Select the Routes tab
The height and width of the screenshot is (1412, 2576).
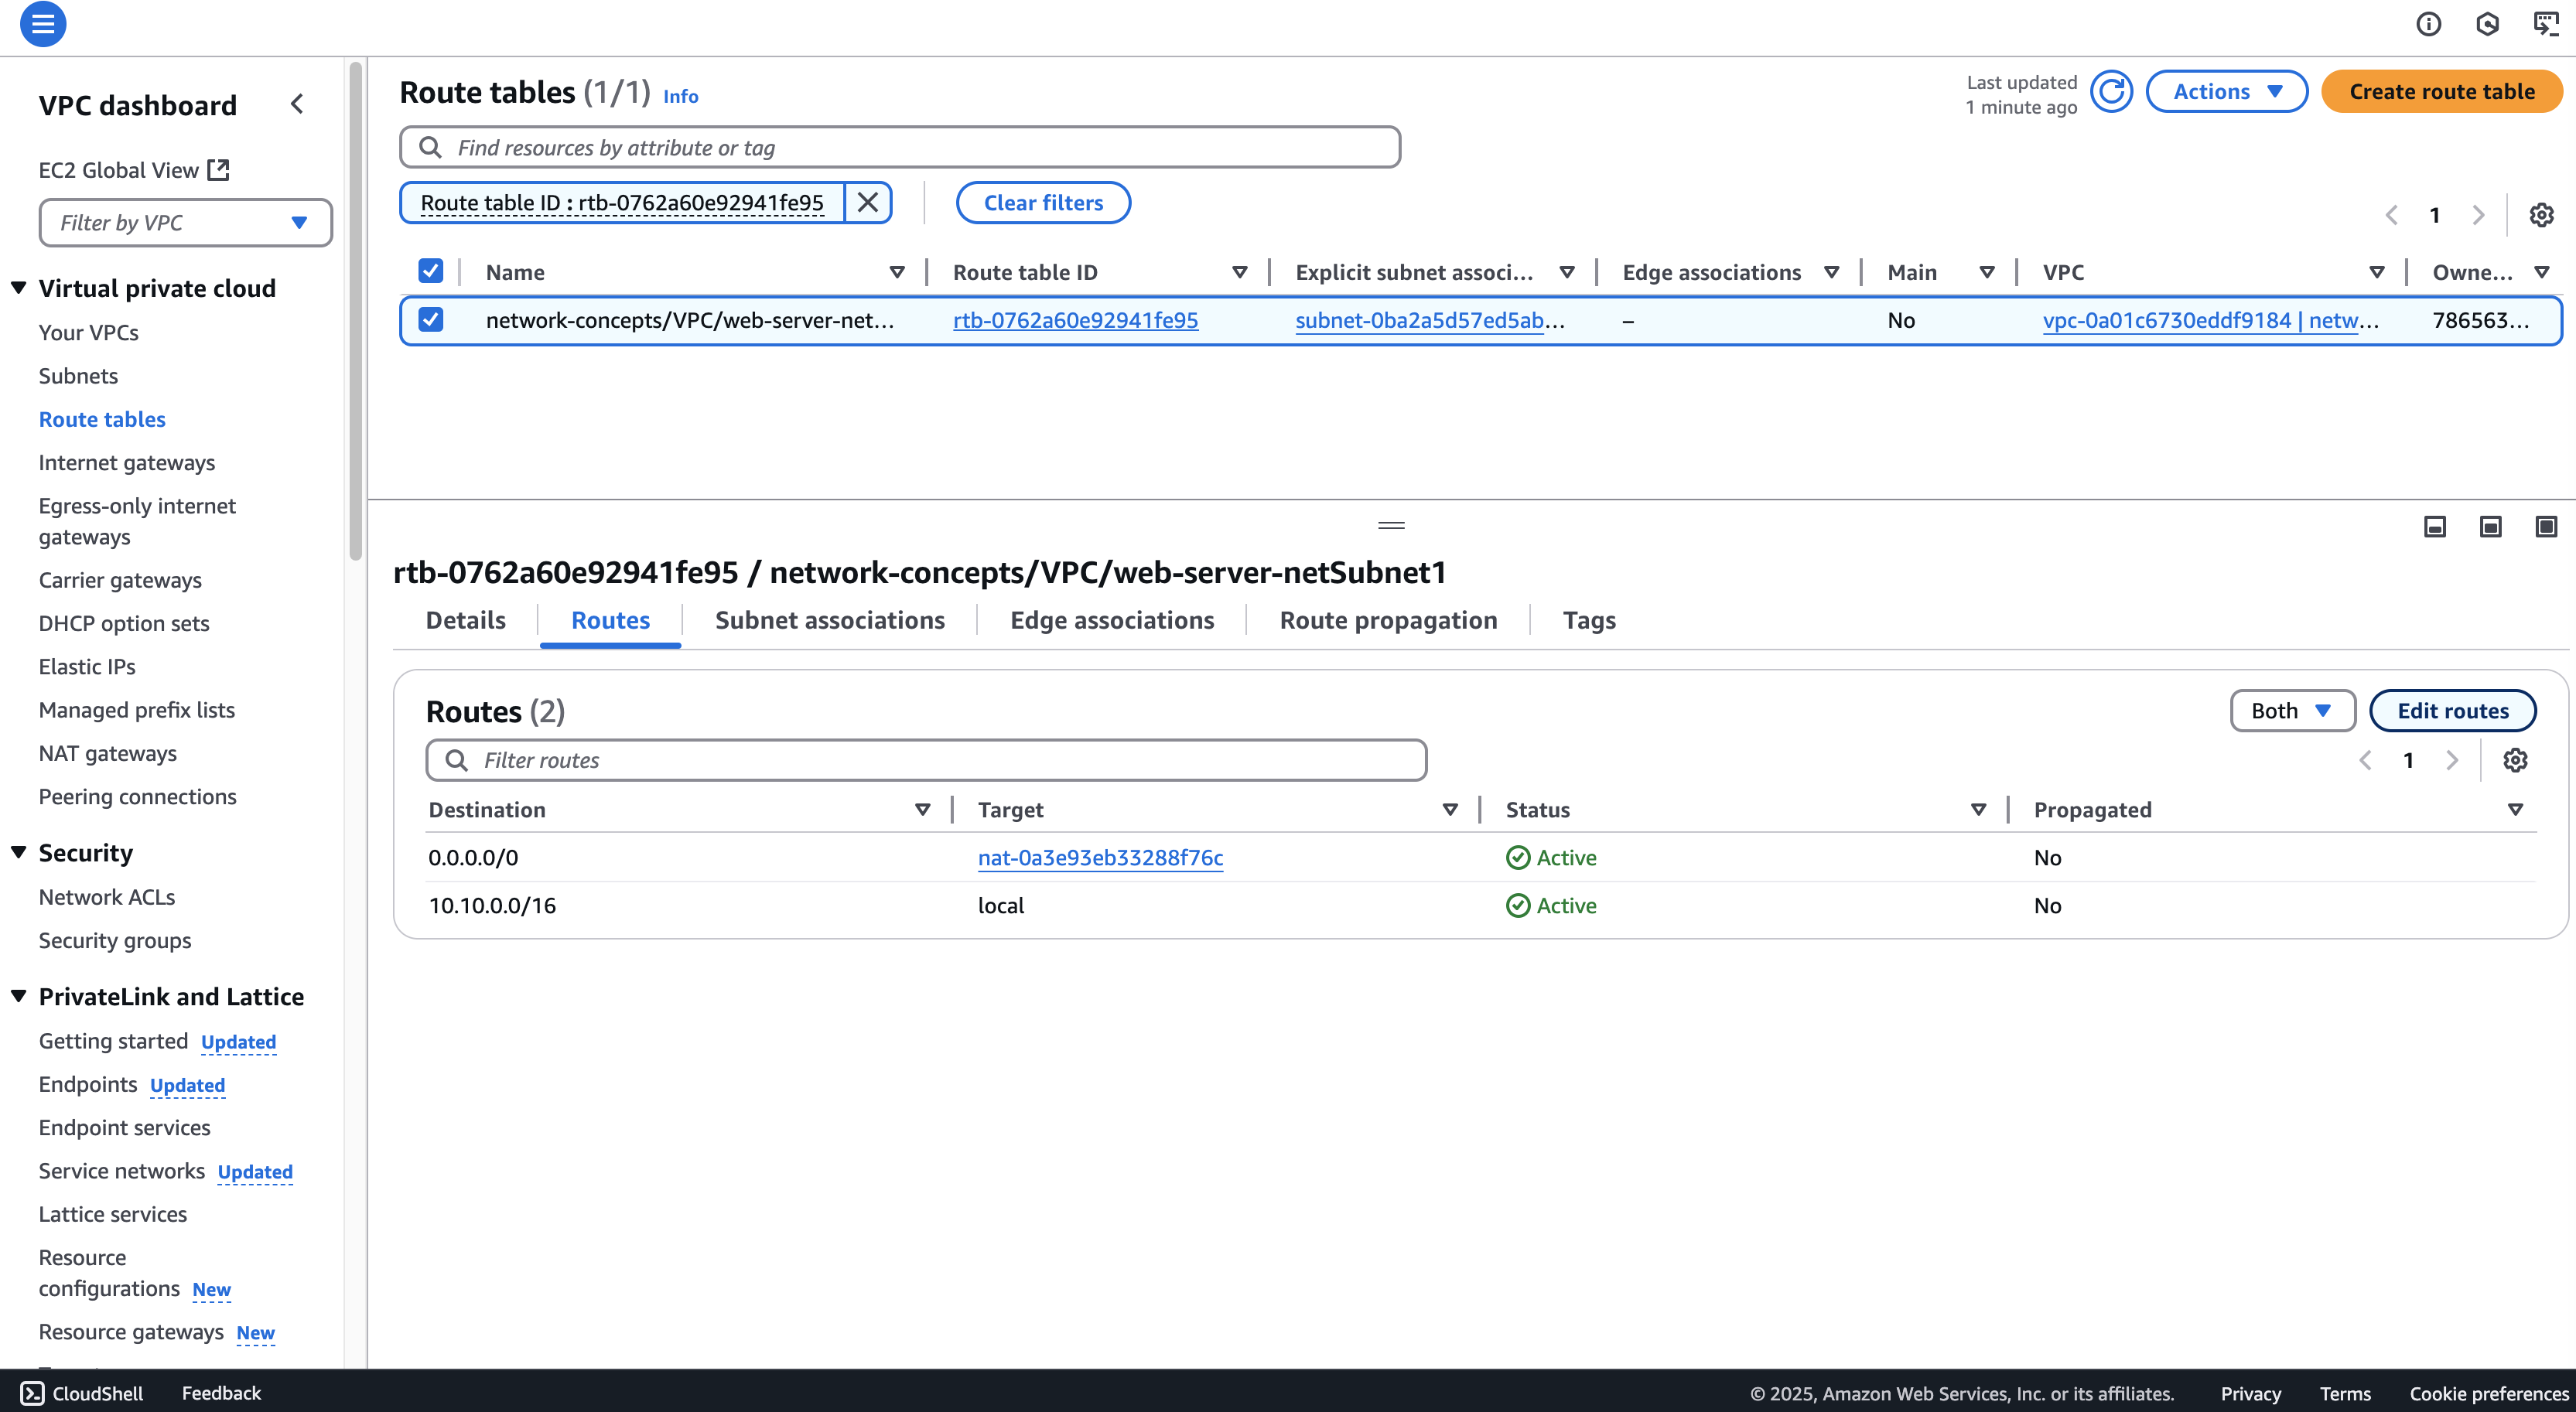tap(610, 621)
